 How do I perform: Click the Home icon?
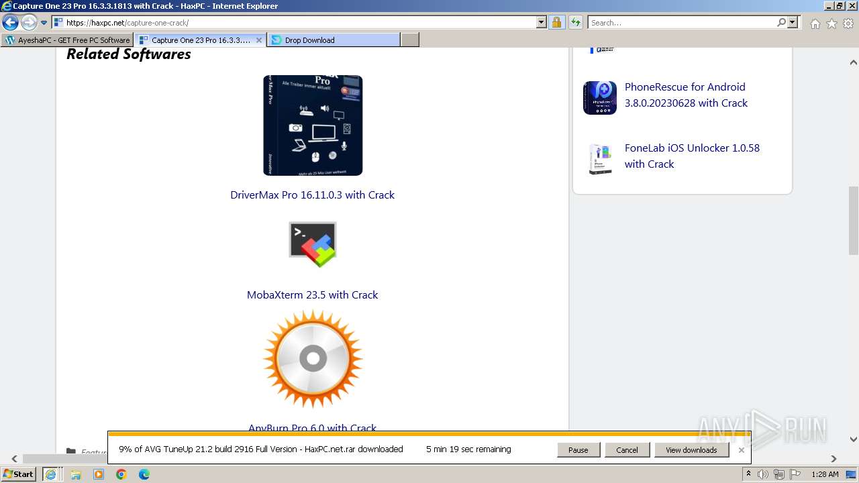pyautogui.click(x=815, y=23)
